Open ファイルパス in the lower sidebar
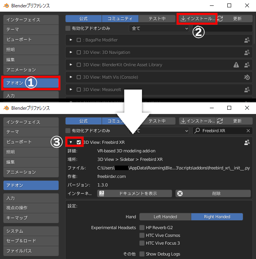 31,251
